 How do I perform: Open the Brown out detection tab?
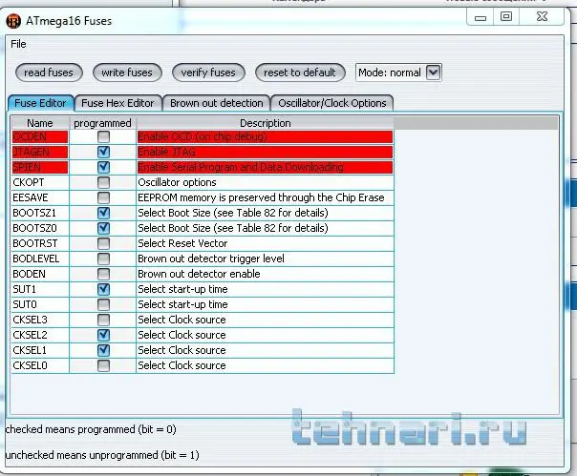[216, 103]
